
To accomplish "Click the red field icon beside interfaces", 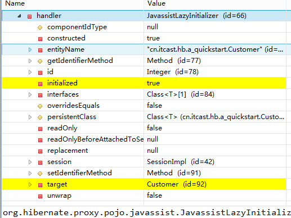I will coord(40,95).
